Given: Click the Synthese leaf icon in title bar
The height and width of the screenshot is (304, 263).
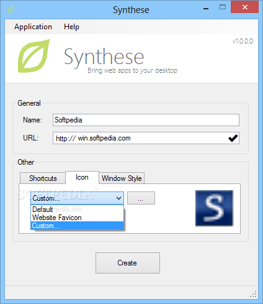Looking at the screenshot, I should point(11,9).
